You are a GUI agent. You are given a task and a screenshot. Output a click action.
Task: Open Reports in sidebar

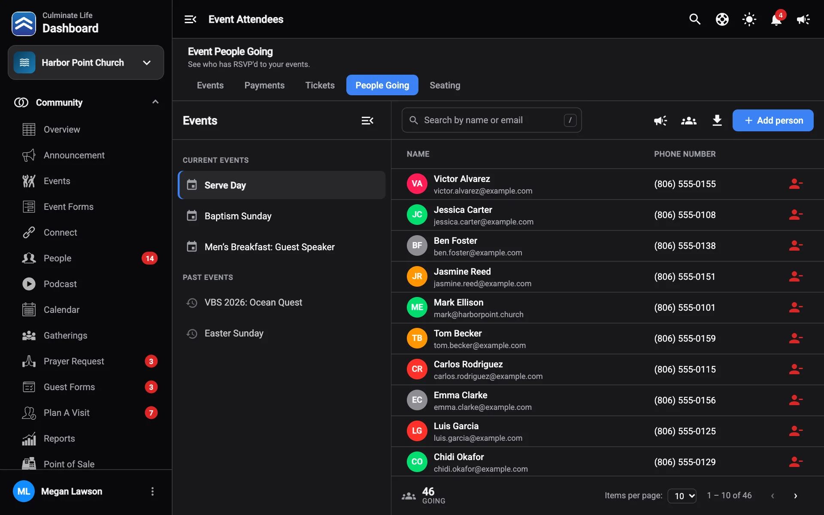(x=86, y=439)
